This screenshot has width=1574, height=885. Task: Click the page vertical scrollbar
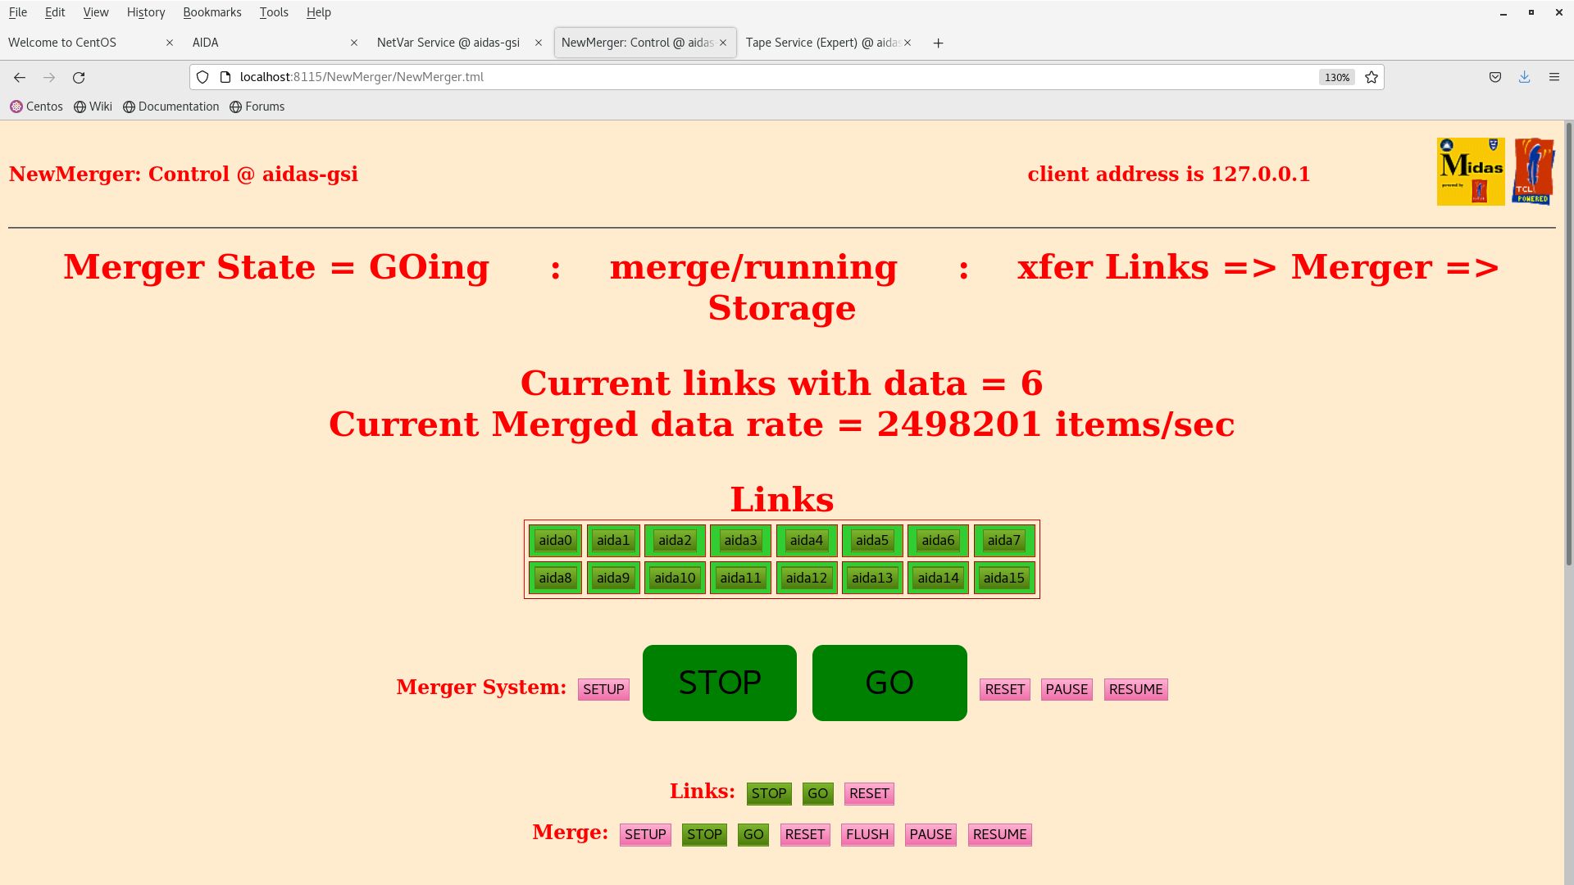(1568, 344)
